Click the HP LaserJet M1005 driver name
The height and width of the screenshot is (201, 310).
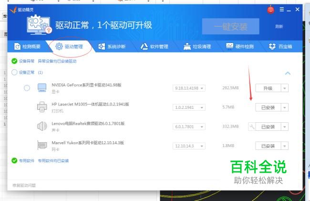[90, 104]
